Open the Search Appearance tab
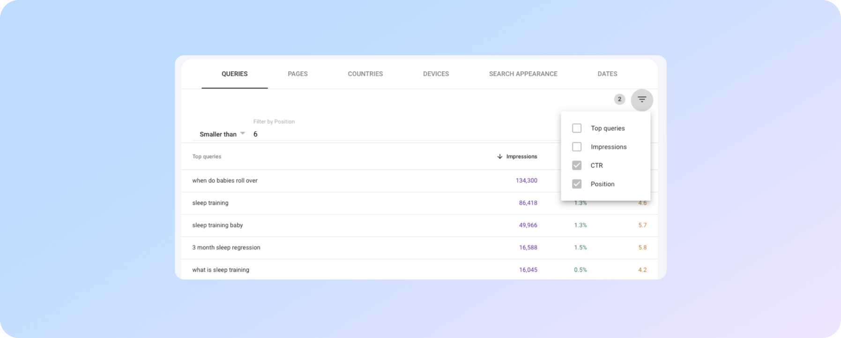The height and width of the screenshot is (338, 841). click(523, 74)
